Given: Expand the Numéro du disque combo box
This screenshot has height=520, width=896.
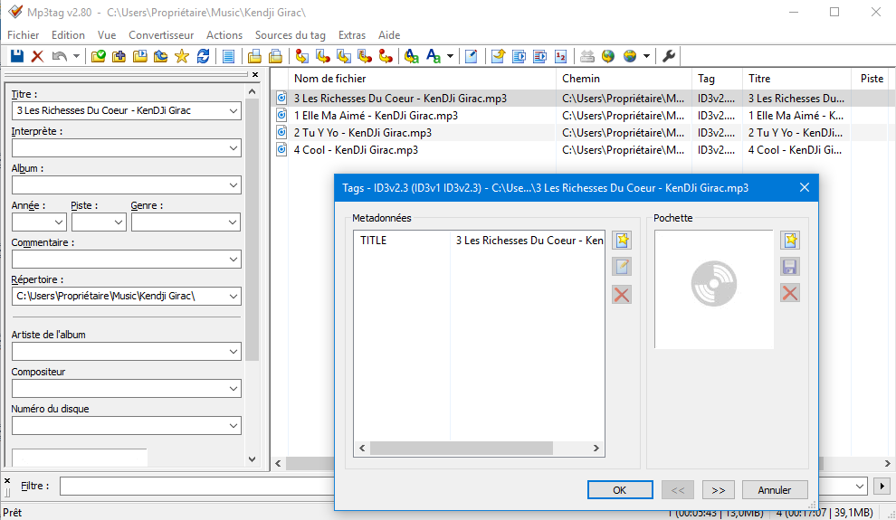Looking at the screenshot, I should 234,426.
